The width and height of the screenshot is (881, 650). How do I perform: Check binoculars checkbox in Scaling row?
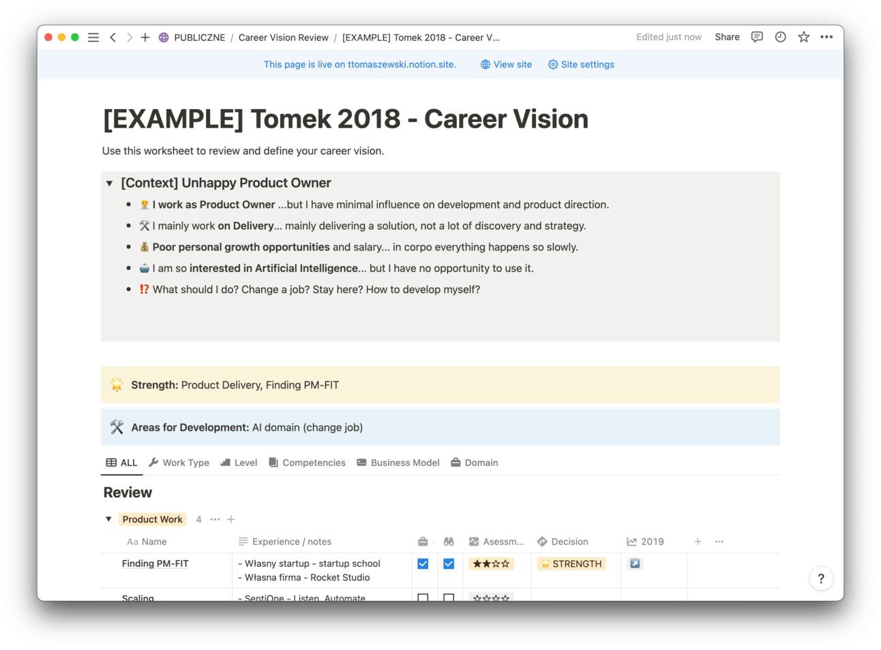[449, 597]
